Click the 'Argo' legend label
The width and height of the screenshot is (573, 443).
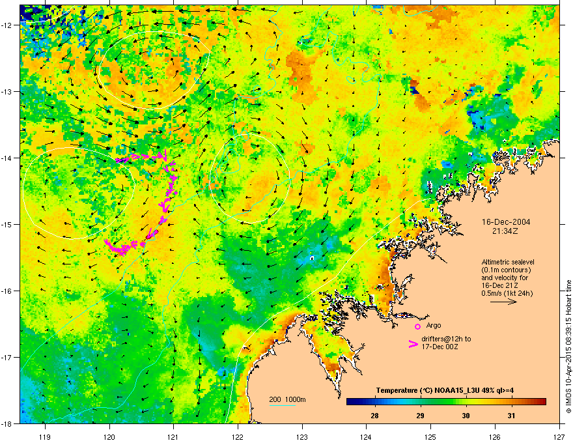coord(434,325)
